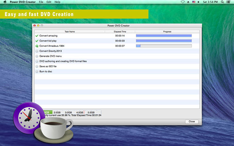Click the yellow minimize window button
This screenshot has height=146, width=234.
point(38,26)
